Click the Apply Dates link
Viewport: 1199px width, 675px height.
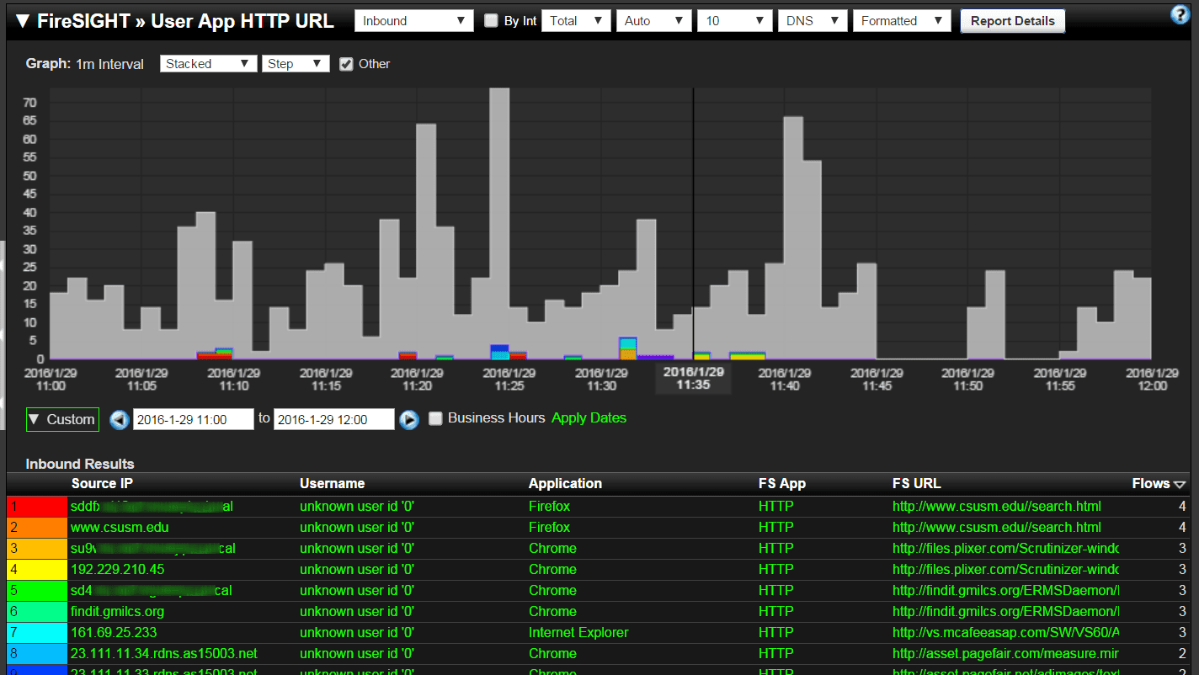[x=589, y=418]
